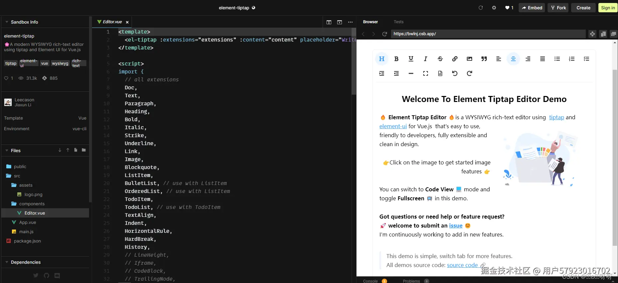Insert a link with the link icon
This screenshot has width=618, height=283.
[455, 59]
